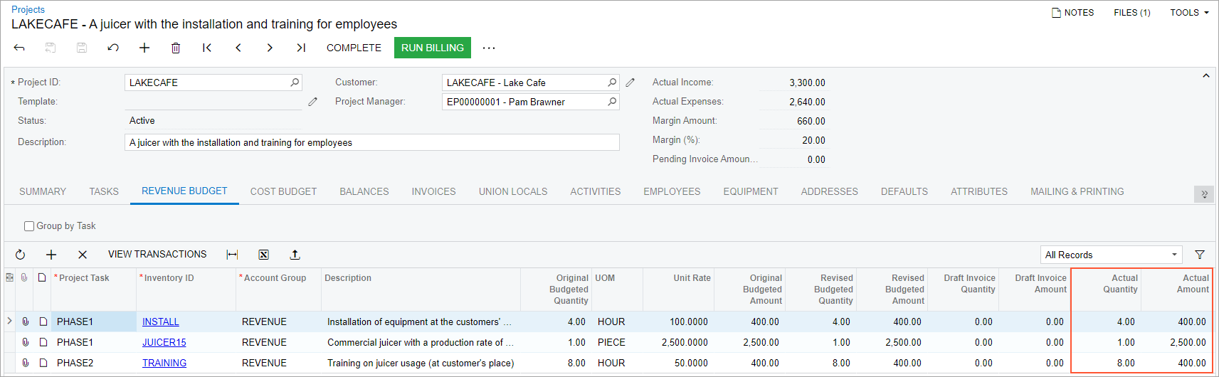Open the JUICER15 inventory link
The height and width of the screenshot is (377, 1219).
164,342
